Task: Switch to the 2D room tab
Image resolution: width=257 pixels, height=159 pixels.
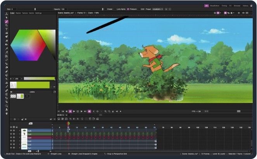Action: (206, 6)
